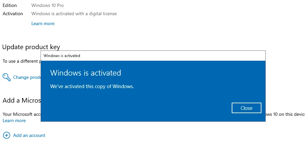Viewport: 305px width, 161px height.
Task: Click 'We've activated this copy of Windows.' message
Action: [x=92, y=86]
